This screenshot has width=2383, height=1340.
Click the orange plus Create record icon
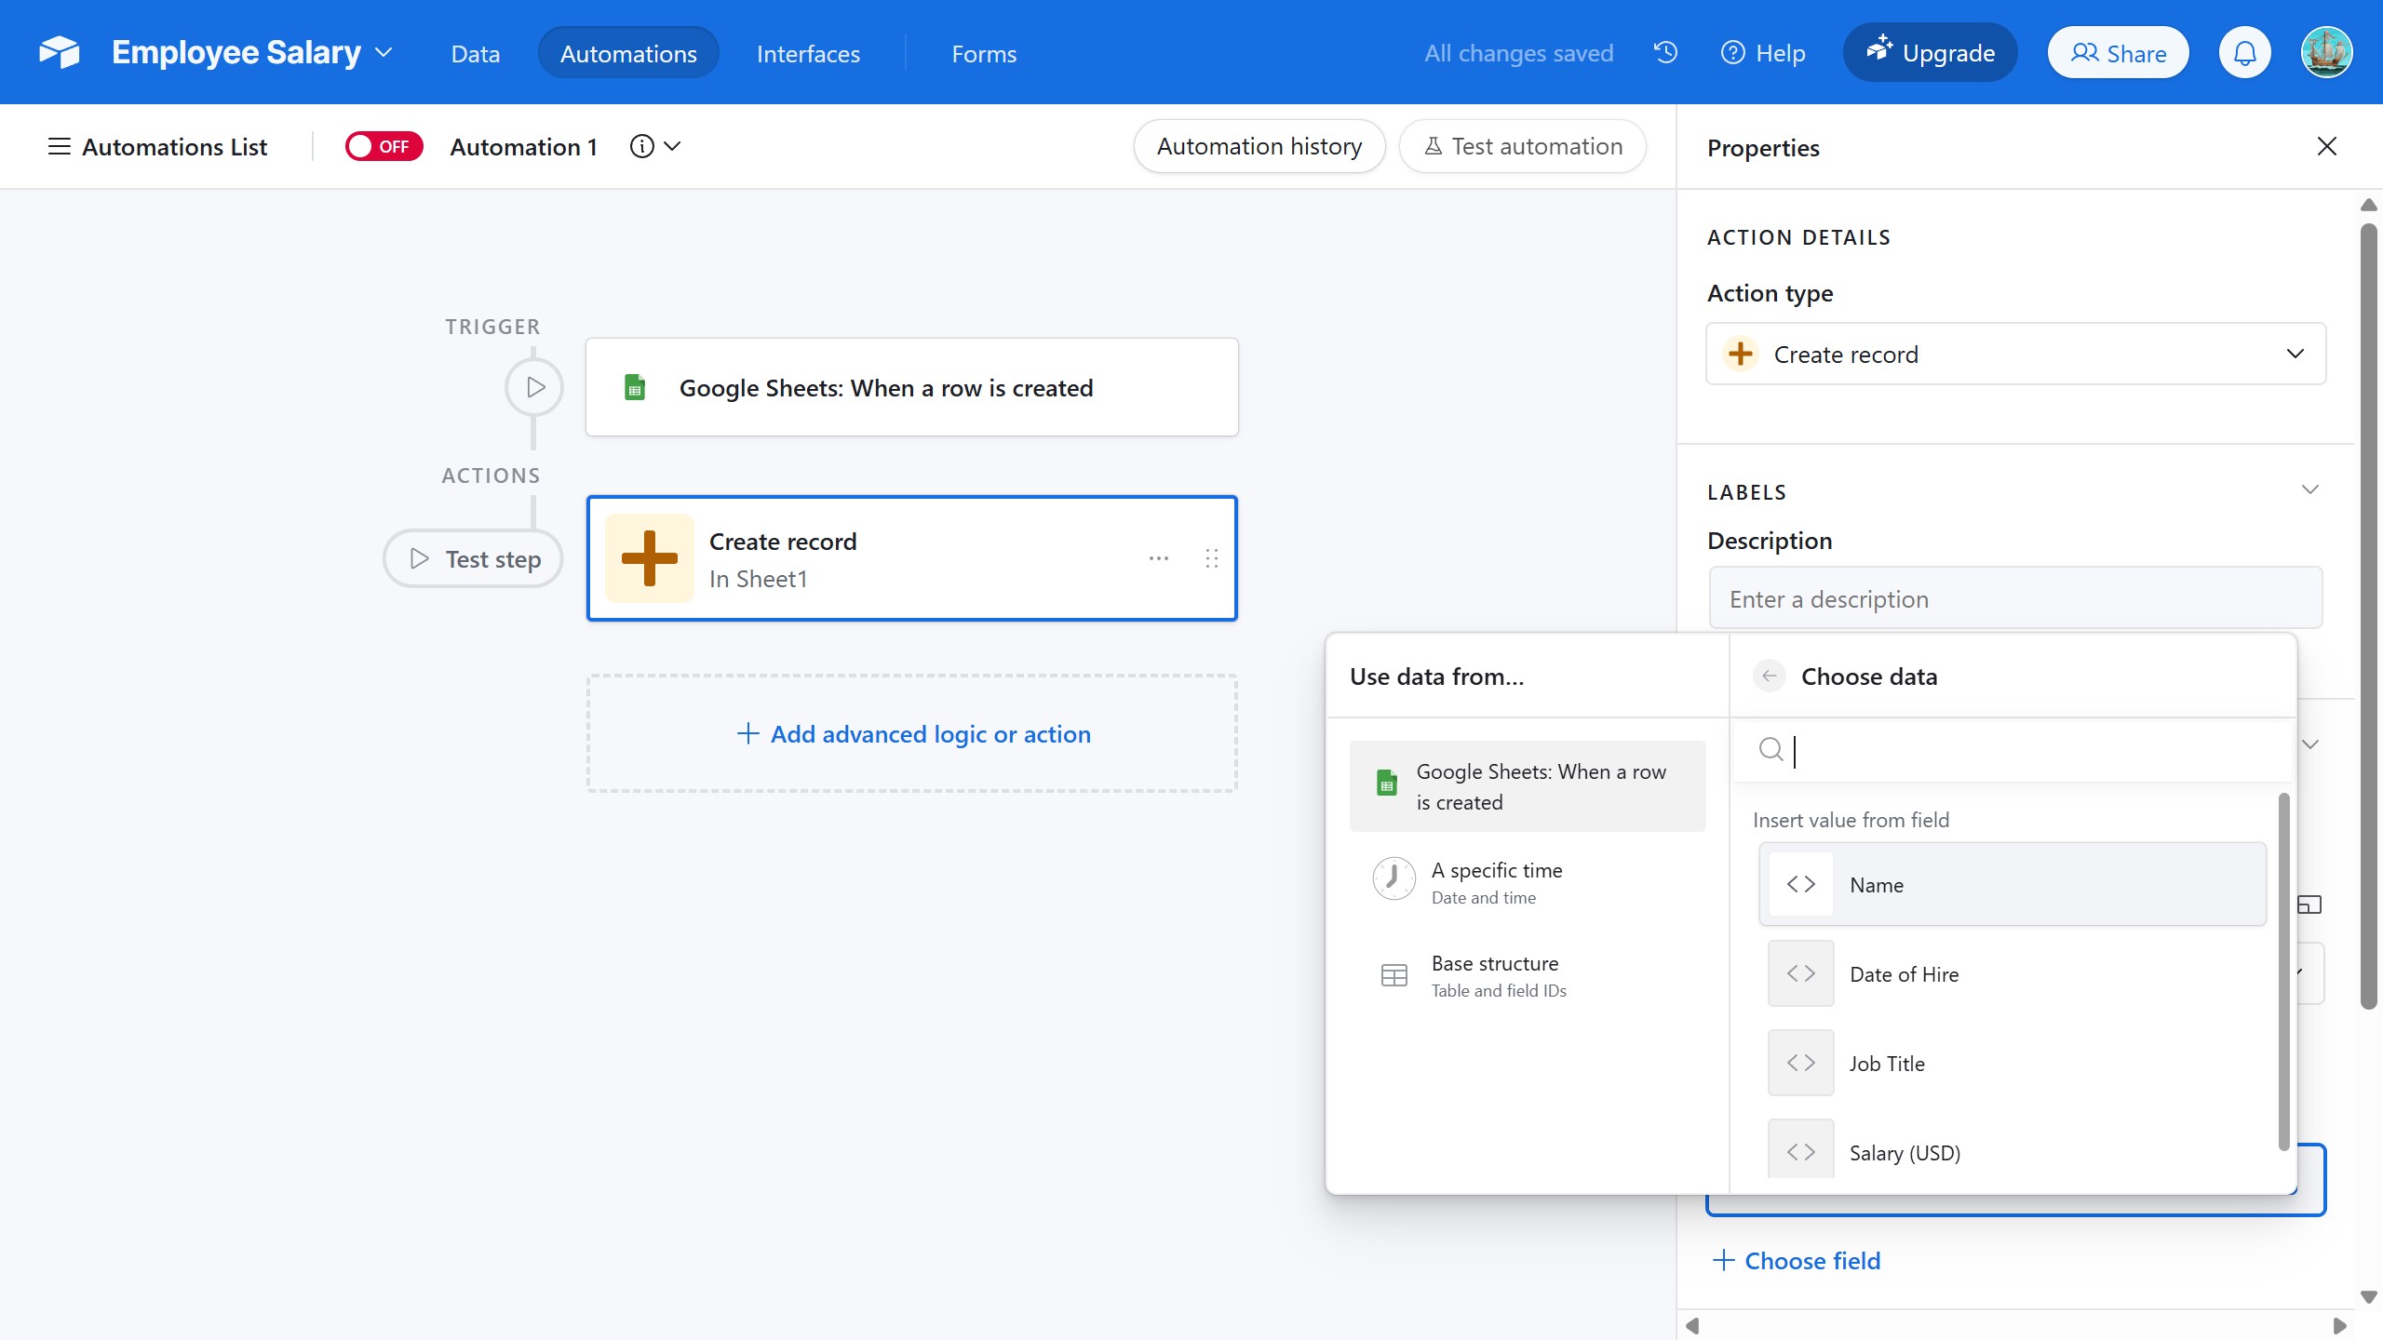[650, 558]
